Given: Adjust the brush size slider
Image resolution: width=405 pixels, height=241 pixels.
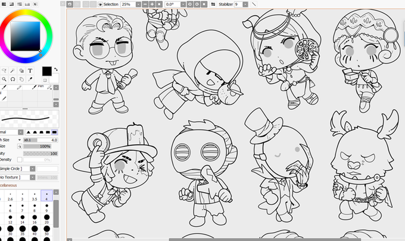Looking at the screenshot, I should (40, 140).
